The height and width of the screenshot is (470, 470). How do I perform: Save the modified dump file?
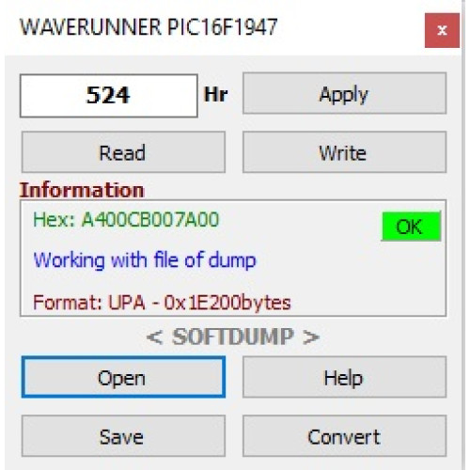tap(123, 436)
